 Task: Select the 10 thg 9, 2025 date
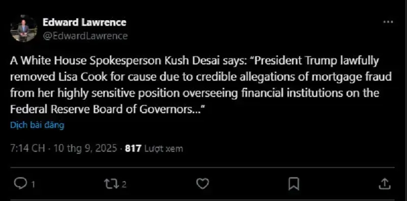pos(85,148)
